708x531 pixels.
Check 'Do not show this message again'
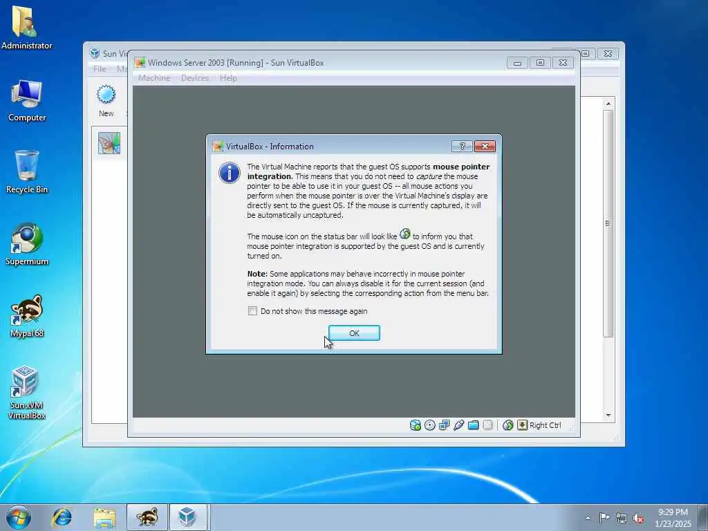tap(253, 310)
